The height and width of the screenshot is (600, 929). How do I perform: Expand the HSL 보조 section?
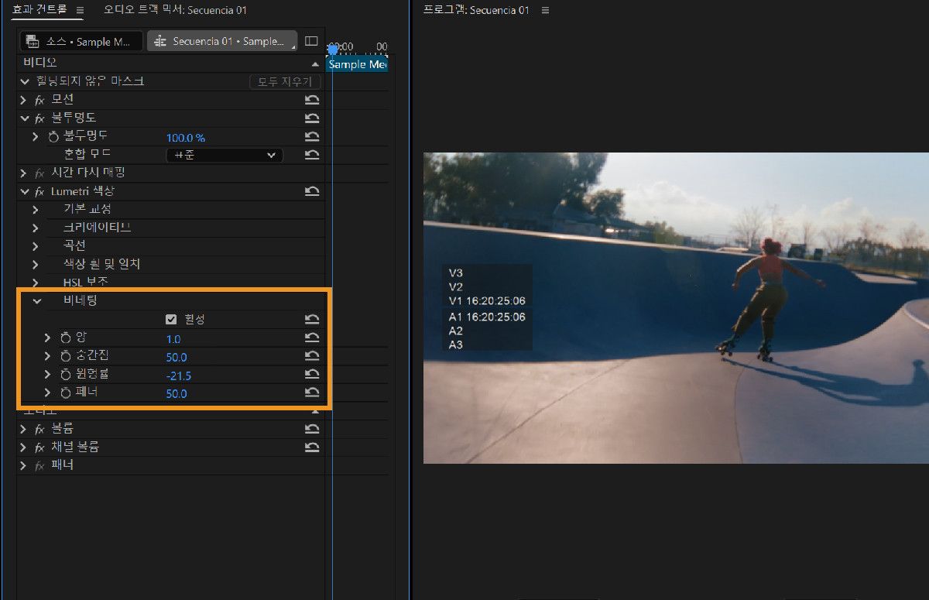36,283
